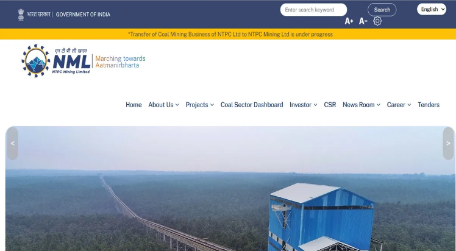Decrease font size with A- icon
This screenshot has width=456, height=251.
pyautogui.click(x=363, y=21)
